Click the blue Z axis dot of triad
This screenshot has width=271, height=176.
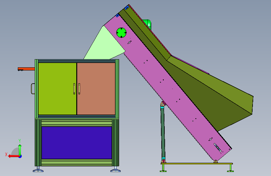[20, 156]
